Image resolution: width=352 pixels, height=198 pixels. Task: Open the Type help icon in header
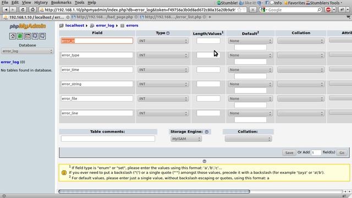pyautogui.click(x=168, y=33)
